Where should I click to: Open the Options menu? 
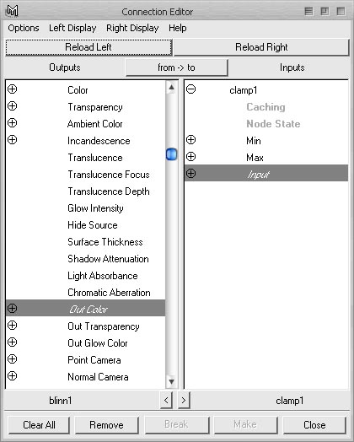(x=24, y=28)
